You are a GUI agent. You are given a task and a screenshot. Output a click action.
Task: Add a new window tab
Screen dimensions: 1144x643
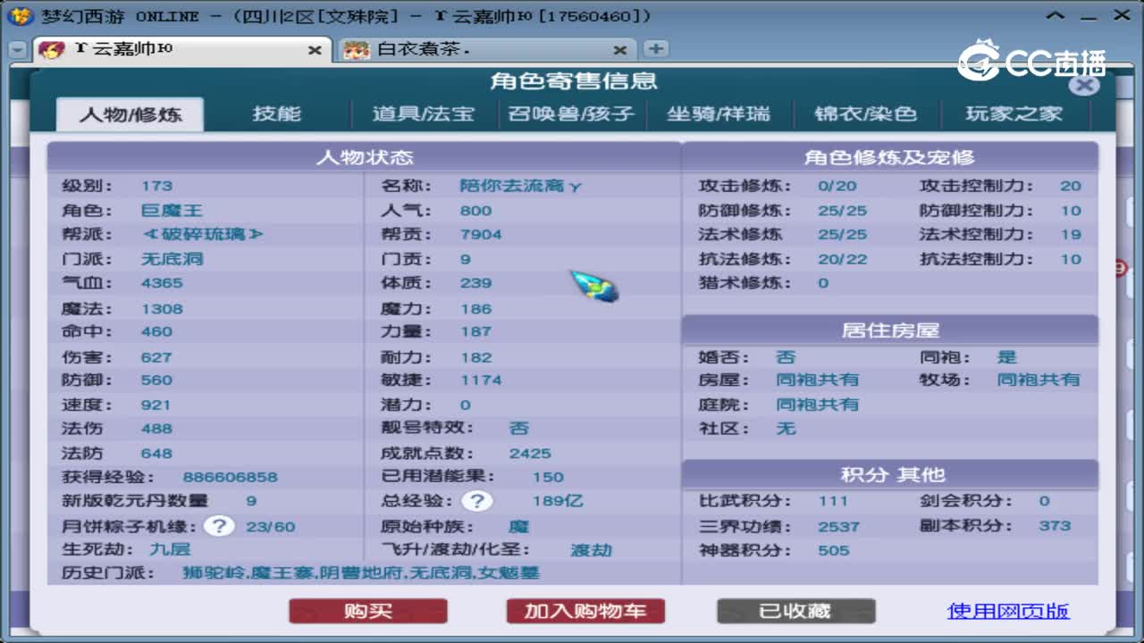655,49
